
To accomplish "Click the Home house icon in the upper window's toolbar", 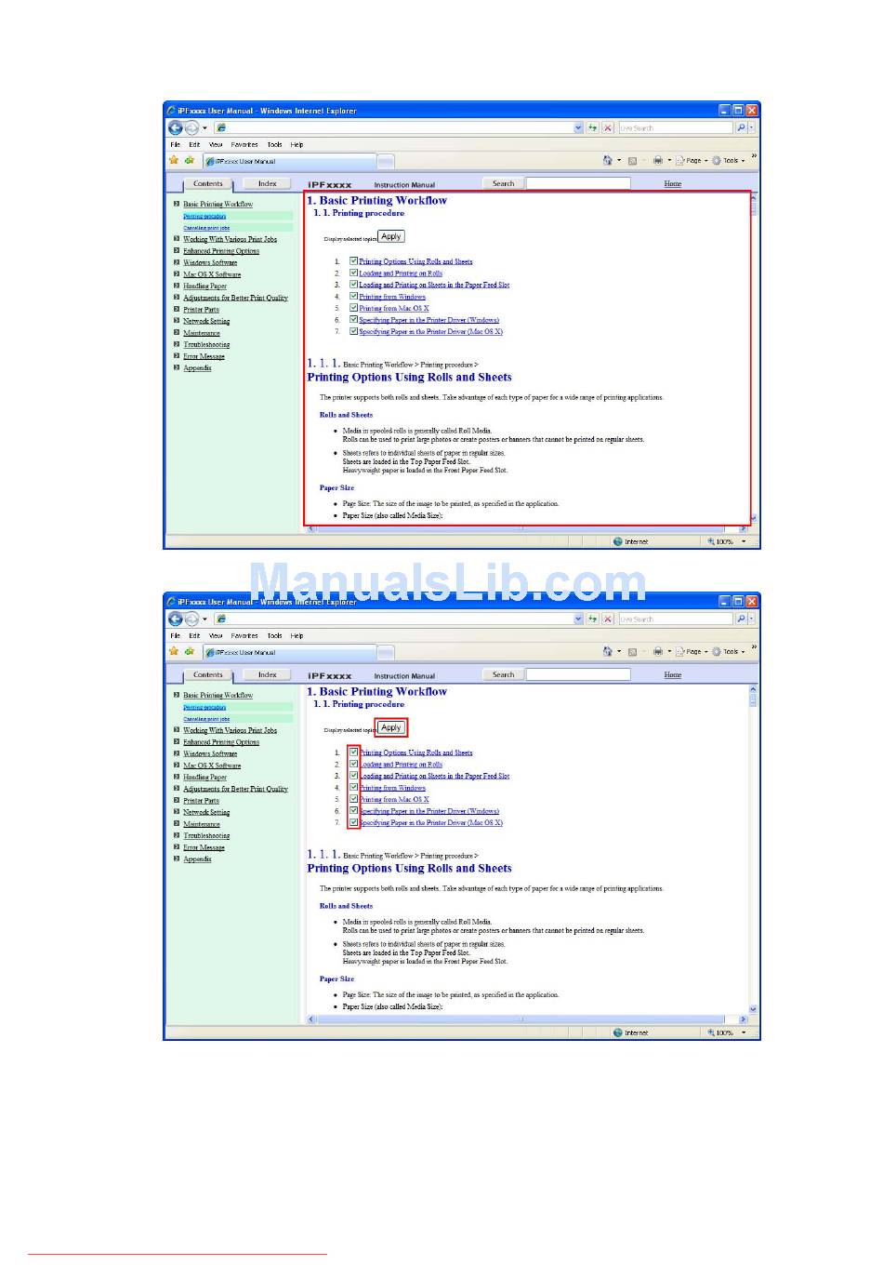I will tap(608, 160).
